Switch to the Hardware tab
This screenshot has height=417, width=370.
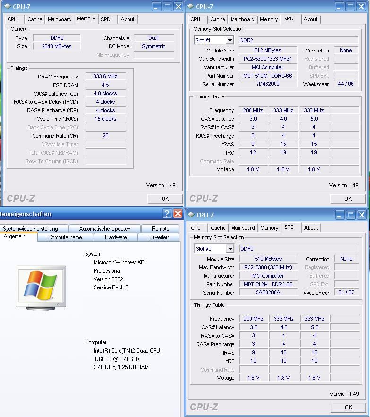coord(116,237)
